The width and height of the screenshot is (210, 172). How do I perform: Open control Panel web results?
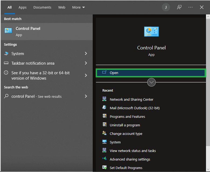click(x=47, y=96)
